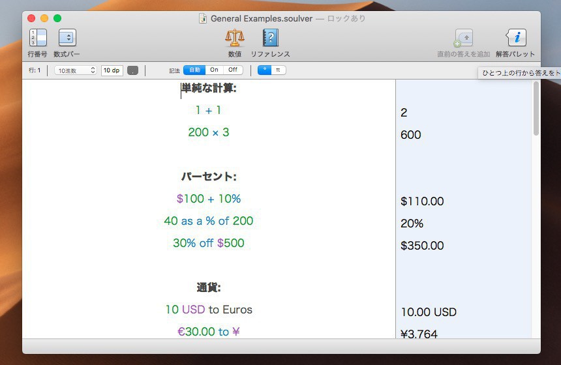
Task: Click the 単純な計算: heading
Action: coord(209,88)
